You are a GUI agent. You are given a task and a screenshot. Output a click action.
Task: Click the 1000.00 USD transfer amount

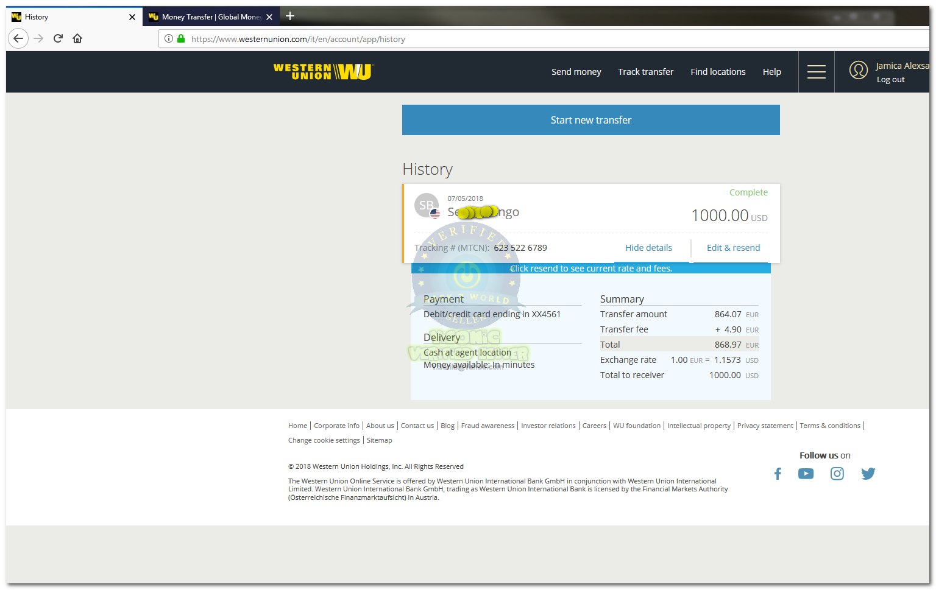pyautogui.click(x=729, y=216)
